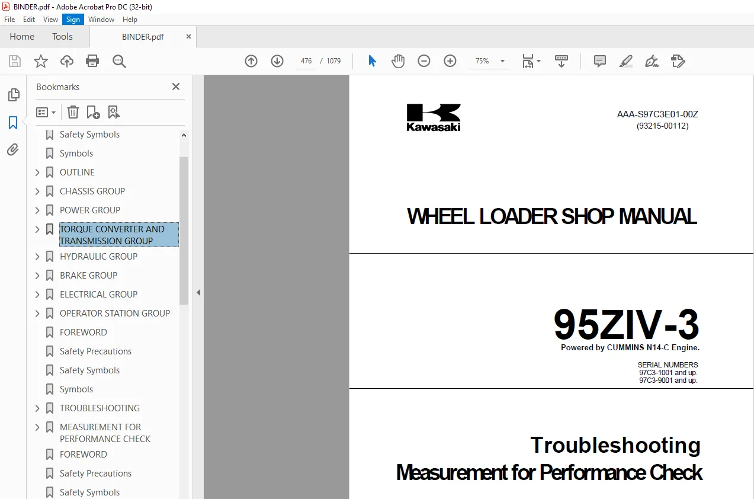
Task: Select the BINDER.pdf document tab
Action: point(143,37)
